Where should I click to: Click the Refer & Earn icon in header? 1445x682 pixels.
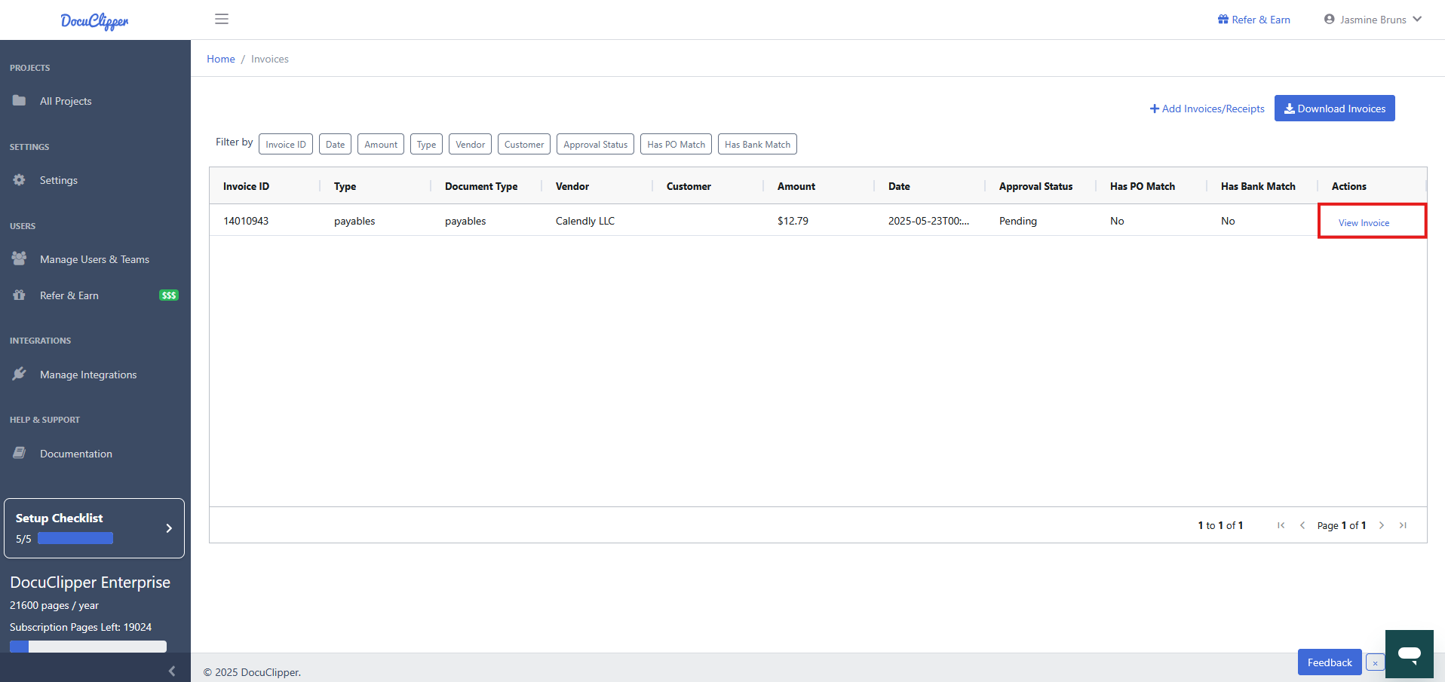tap(1222, 19)
